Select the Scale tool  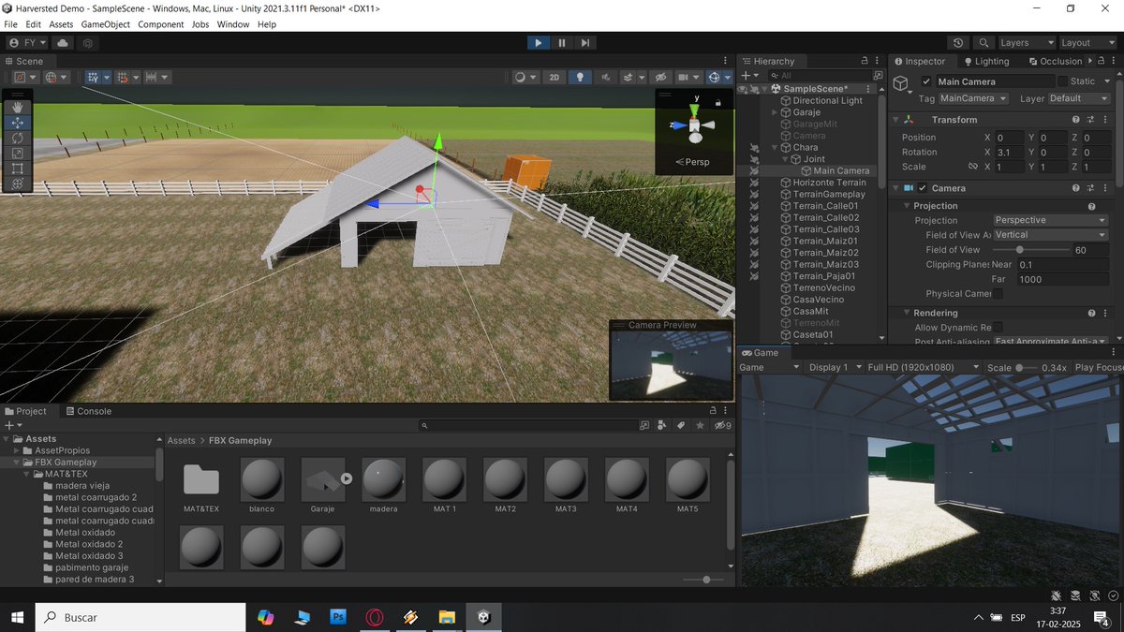(18, 154)
